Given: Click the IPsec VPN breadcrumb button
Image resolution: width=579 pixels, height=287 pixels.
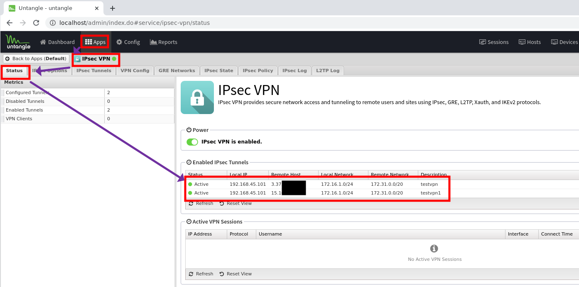Looking at the screenshot, I should pyautogui.click(x=96, y=59).
